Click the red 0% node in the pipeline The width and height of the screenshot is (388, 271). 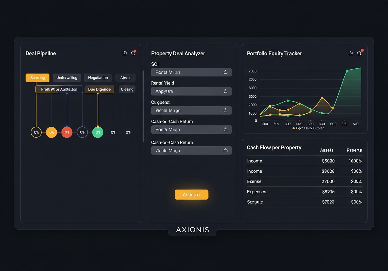coord(67,132)
